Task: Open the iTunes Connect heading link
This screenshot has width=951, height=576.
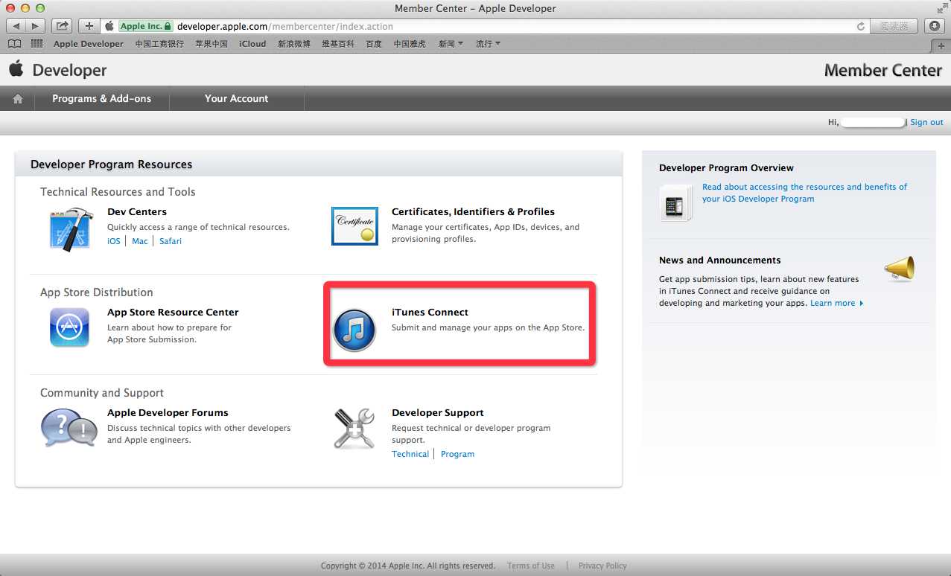Action: 430,313
